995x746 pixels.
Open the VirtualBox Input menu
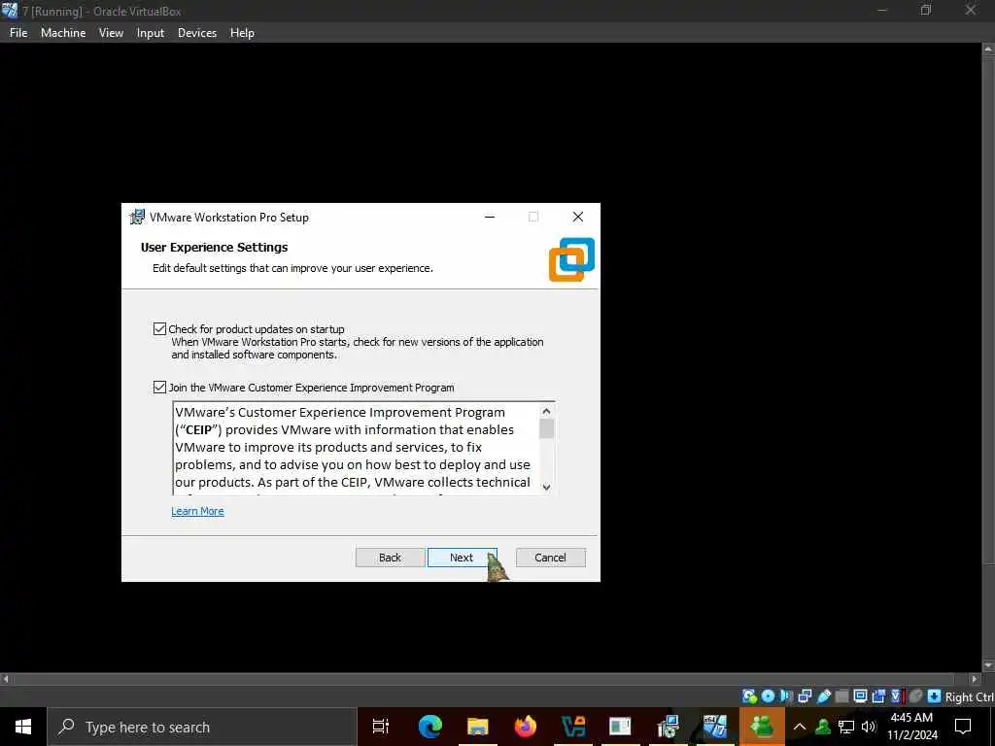pos(151,33)
